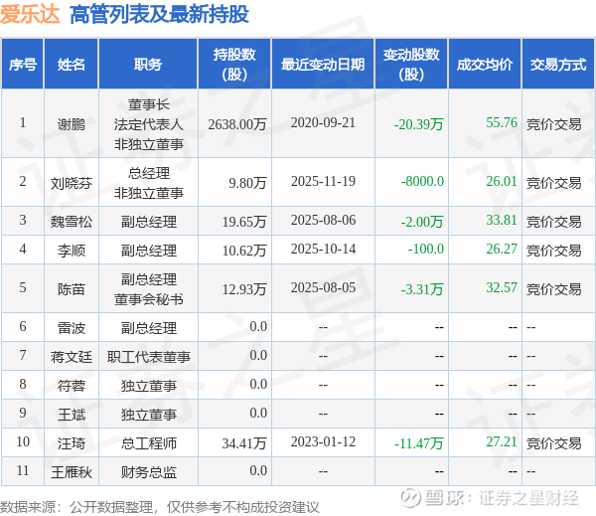Click the 职务 column header
This screenshot has height=516, width=596.
tap(148, 64)
